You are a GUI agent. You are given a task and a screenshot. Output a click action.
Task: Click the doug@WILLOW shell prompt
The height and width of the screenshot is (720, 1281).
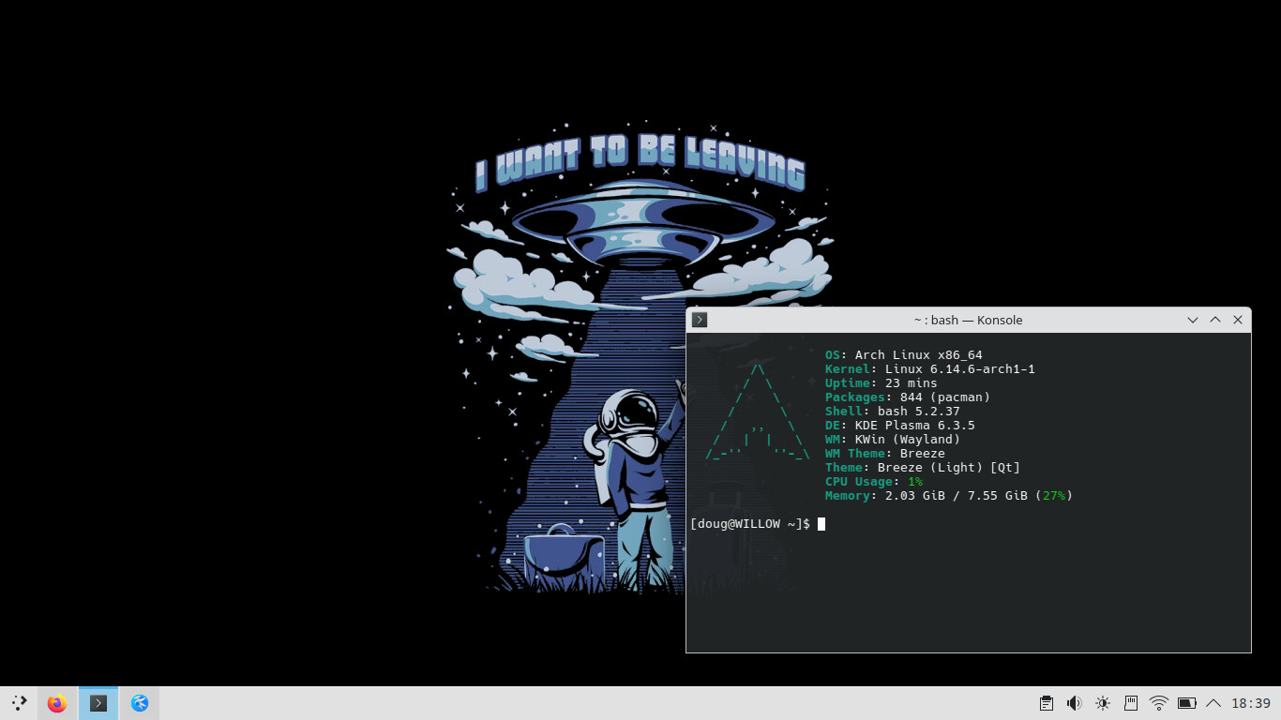(750, 524)
